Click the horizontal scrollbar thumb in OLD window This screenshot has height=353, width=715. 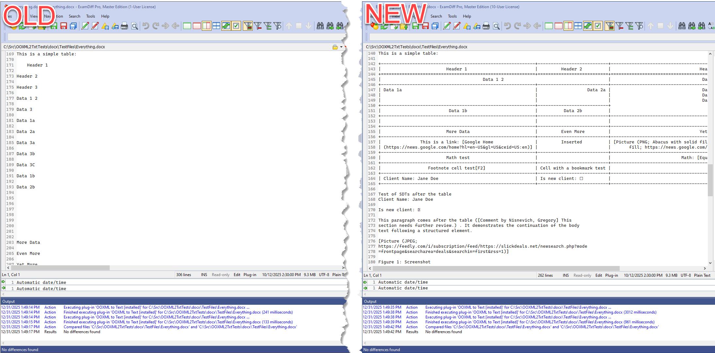point(61,268)
